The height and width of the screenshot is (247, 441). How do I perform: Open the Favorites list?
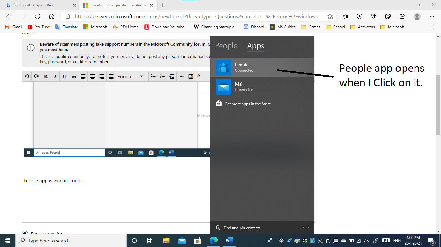coord(345,16)
